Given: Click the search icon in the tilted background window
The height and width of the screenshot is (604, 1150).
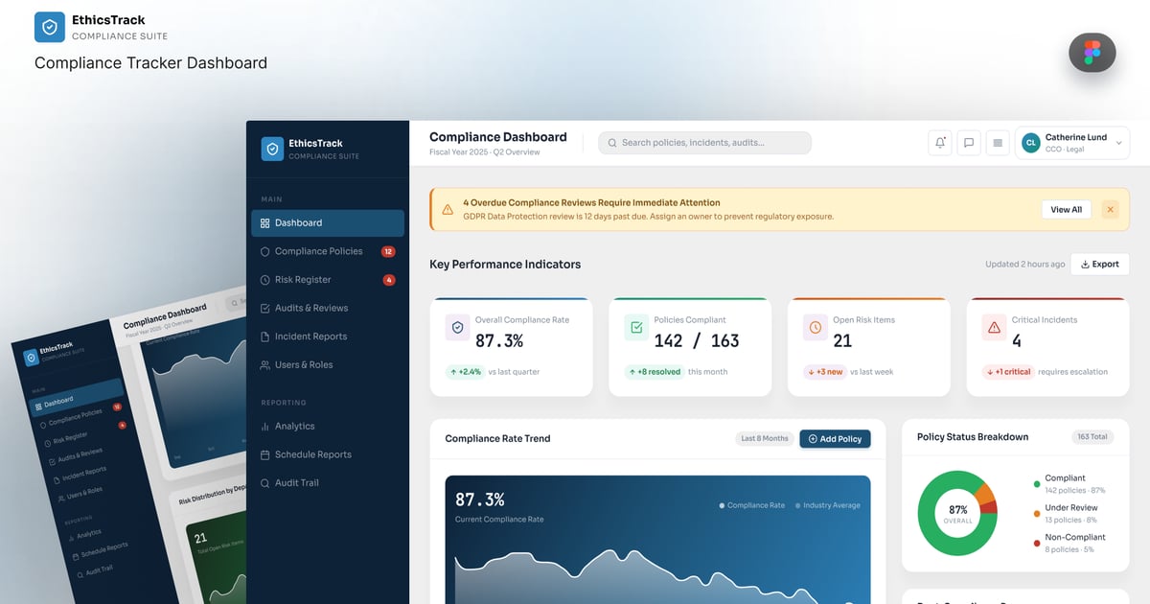Looking at the screenshot, I should (234, 303).
